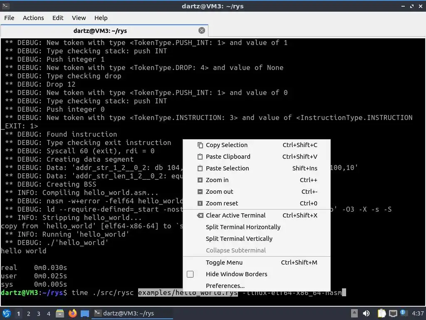This screenshot has width=426, height=320.
Task: Switch to workspace 4
Action: click(48, 314)
